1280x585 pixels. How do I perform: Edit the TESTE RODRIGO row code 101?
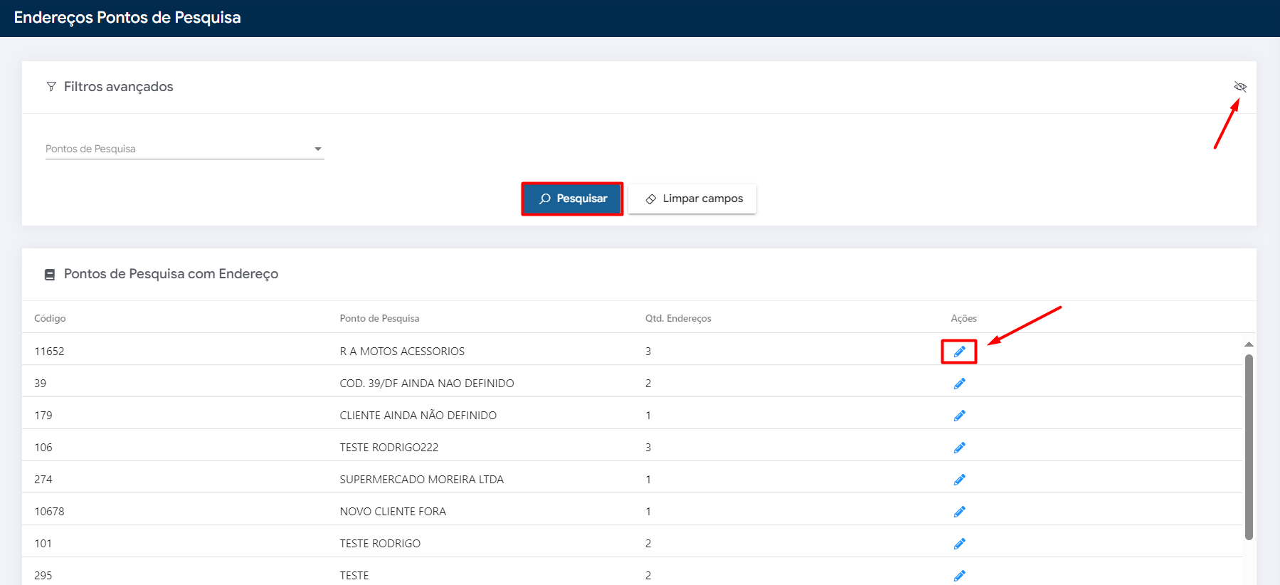(959, 544)
